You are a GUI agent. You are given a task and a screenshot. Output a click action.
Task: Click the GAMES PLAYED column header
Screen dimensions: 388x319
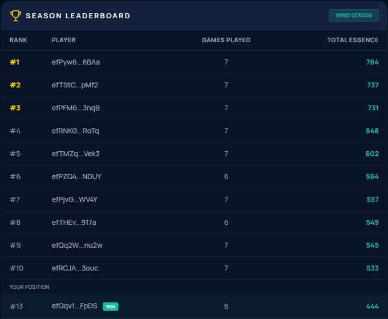[x=226, y=40]
